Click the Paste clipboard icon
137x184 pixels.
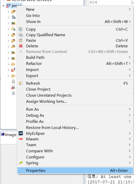tap(21, 41)
